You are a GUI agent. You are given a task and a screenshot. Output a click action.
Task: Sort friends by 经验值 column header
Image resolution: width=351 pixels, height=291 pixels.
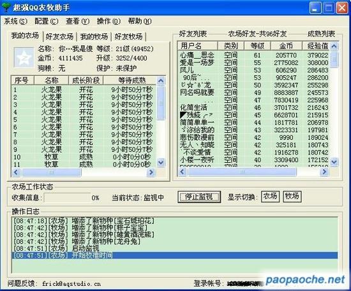point(316,46)
